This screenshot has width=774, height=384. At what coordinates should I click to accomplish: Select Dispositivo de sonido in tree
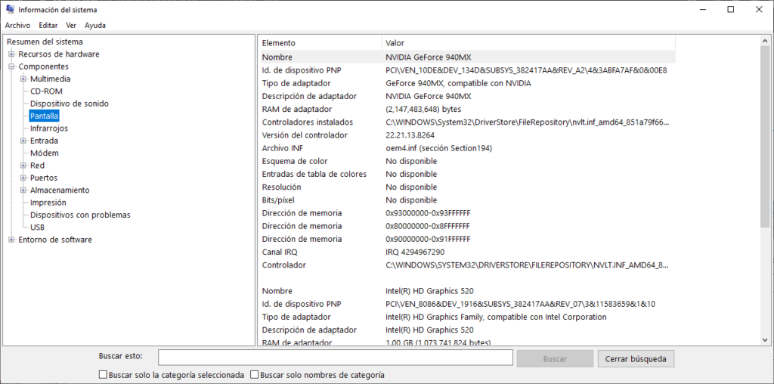[70, 104]
